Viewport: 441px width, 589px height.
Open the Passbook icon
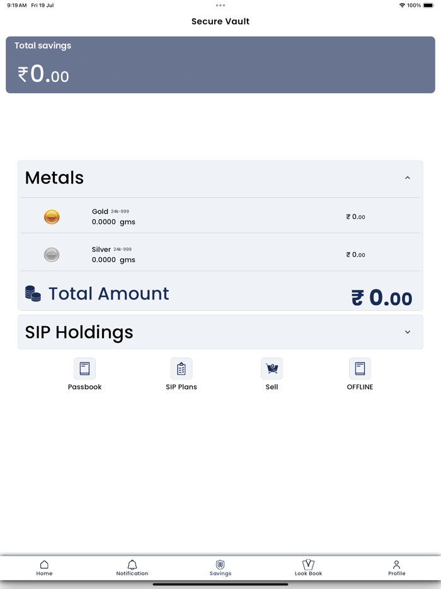point(84,369)
